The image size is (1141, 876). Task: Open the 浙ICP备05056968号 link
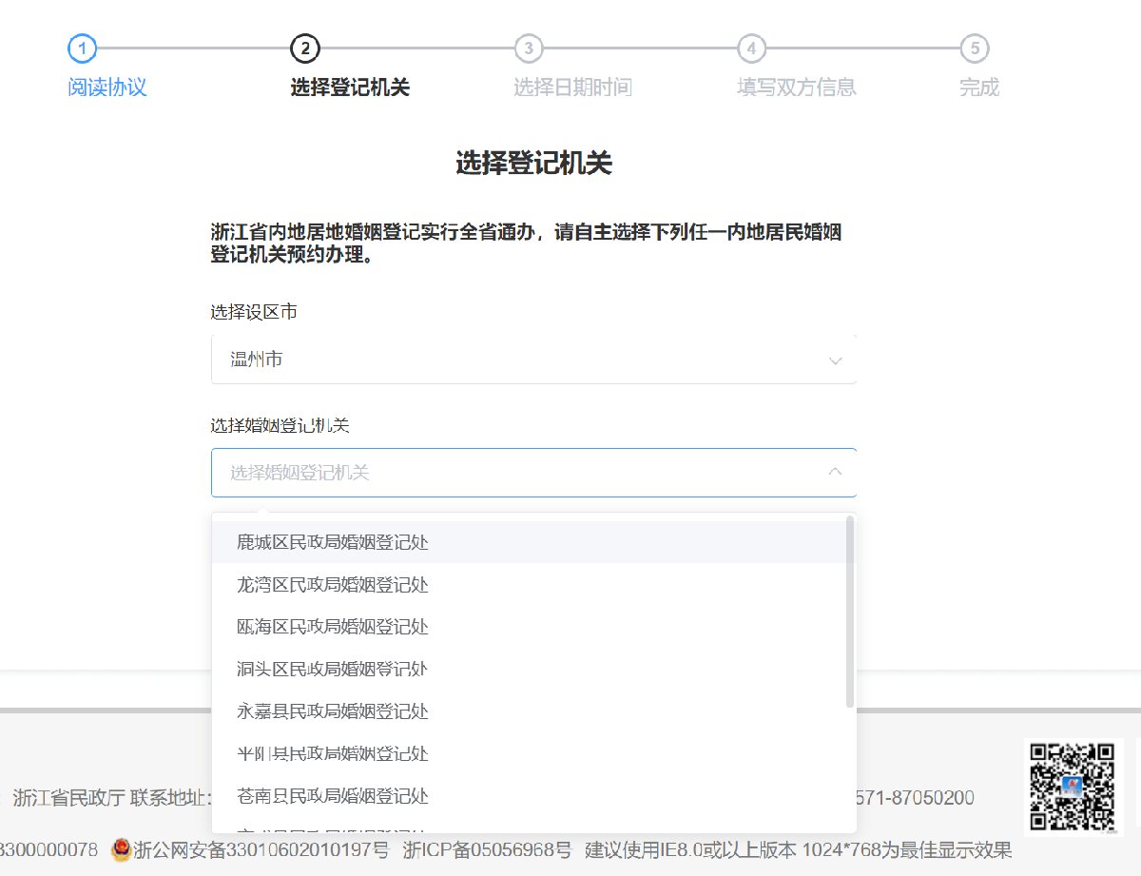point(487,849)
